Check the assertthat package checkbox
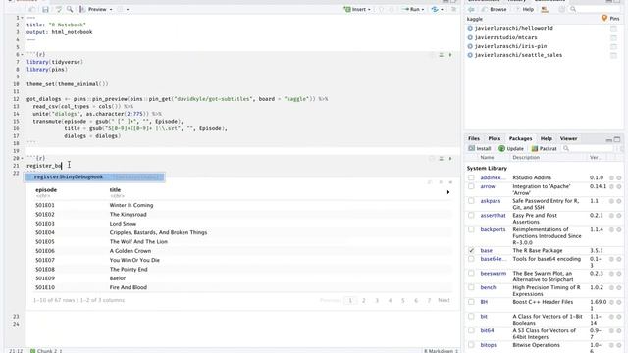The image size is (628, 353). (471, 216)
